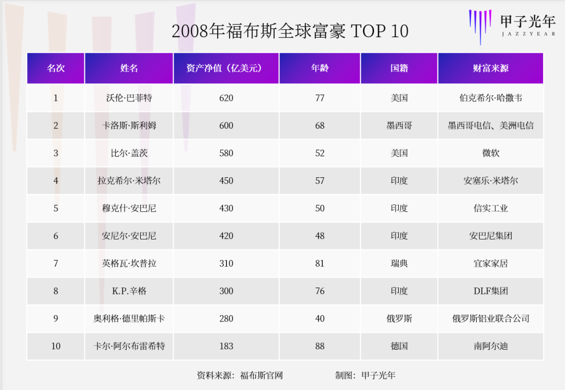Click the 资料来源：福布斯官网 footer text
This screenshot has width=565, height=390.
[x=240, y=375]
